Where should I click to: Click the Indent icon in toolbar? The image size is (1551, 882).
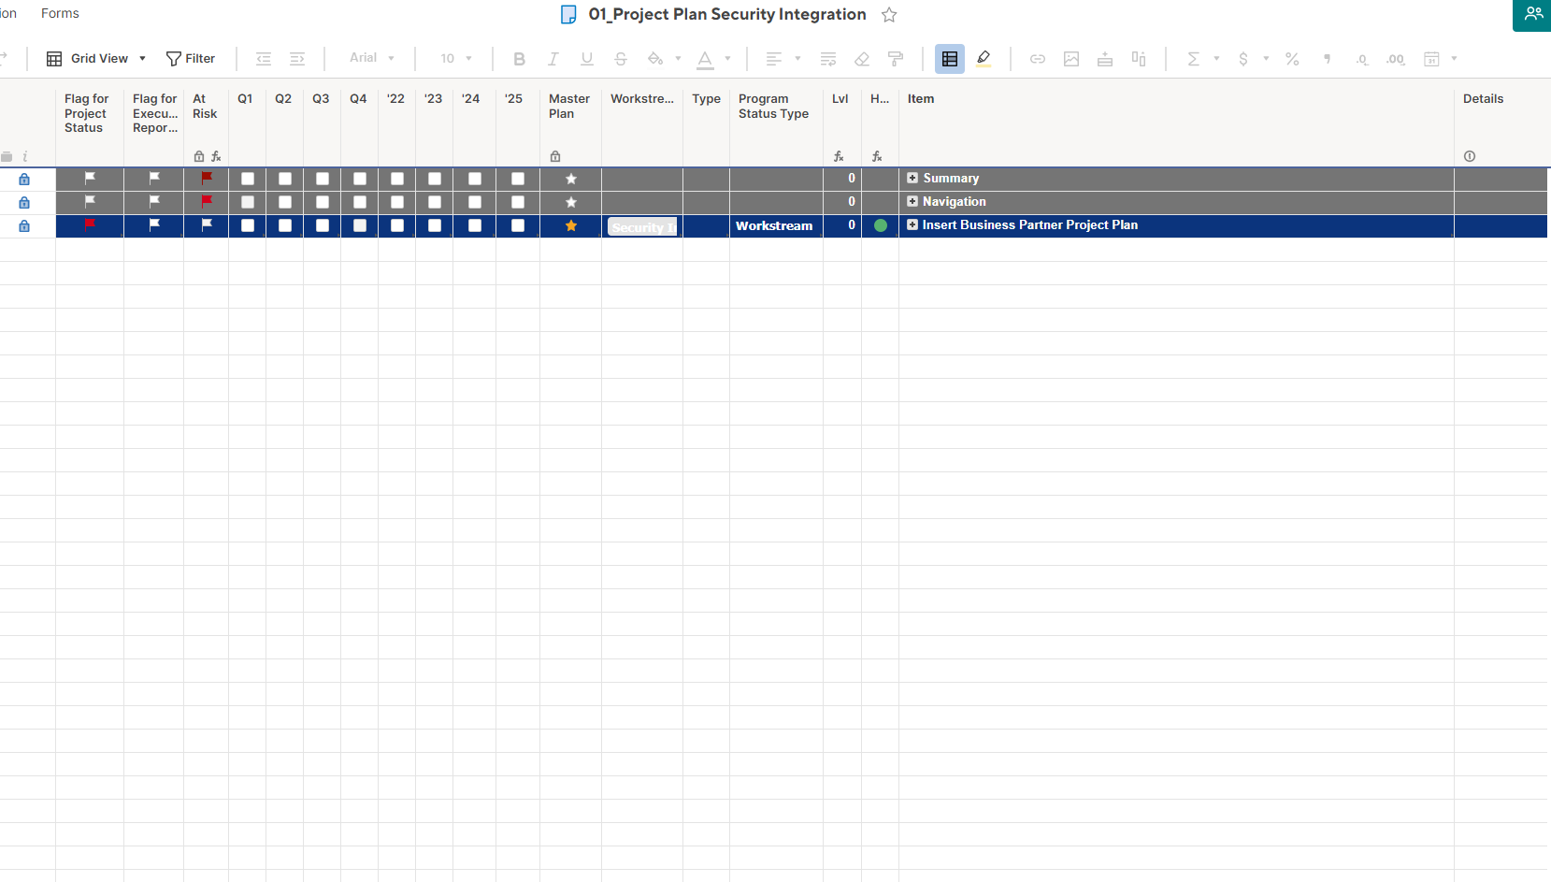pos(297,59)
